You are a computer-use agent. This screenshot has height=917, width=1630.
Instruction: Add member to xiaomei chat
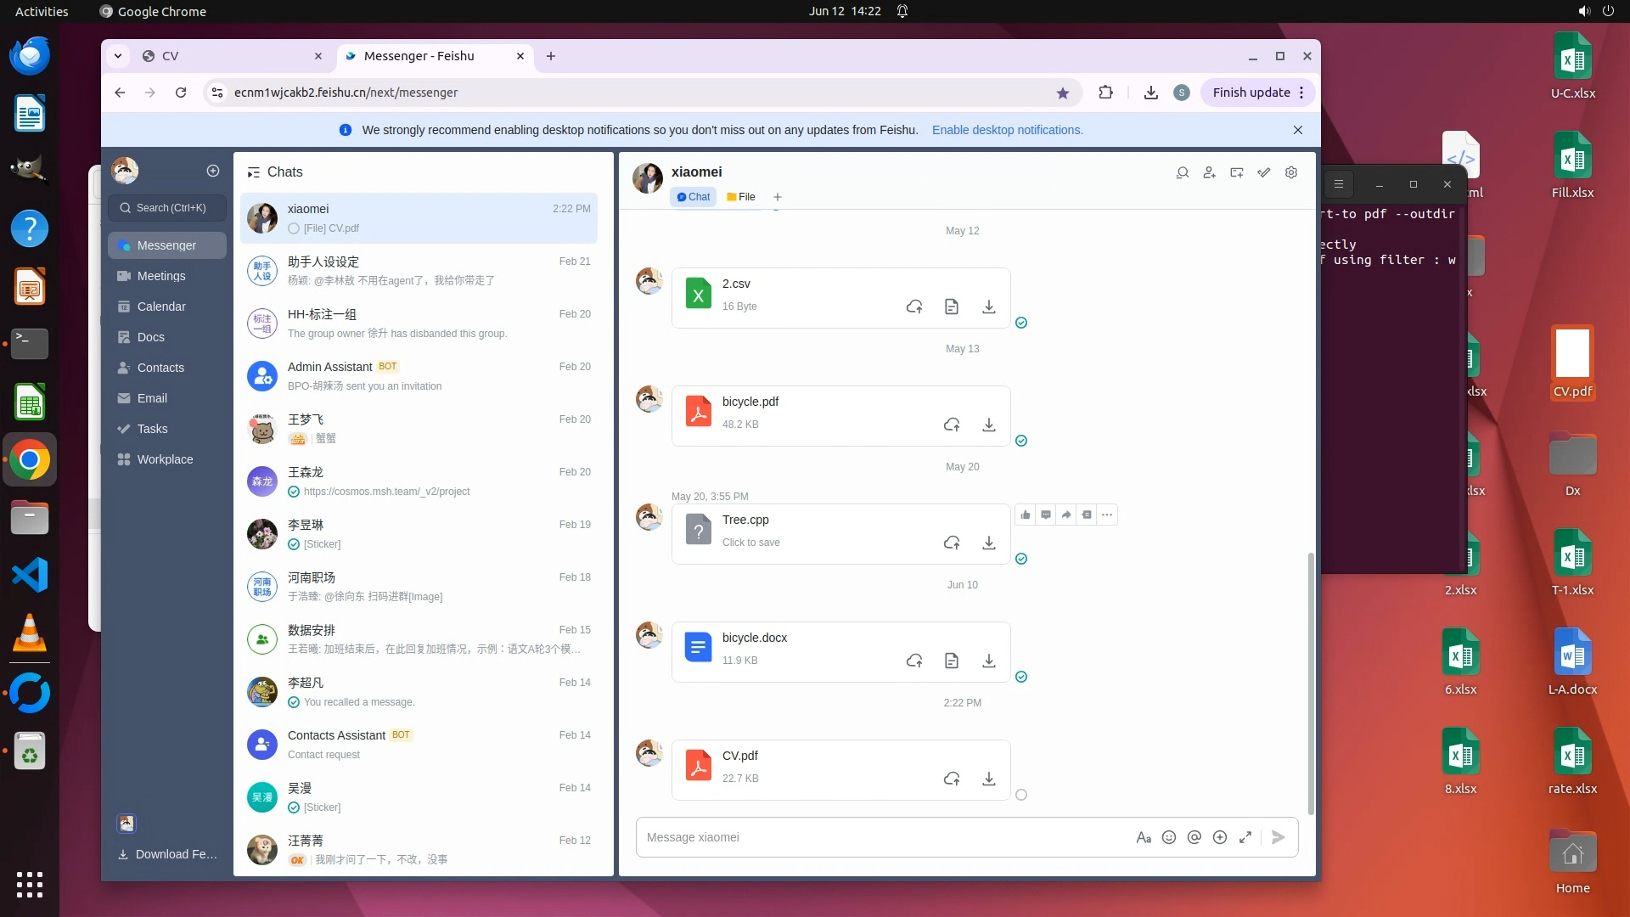(1210, 172)
